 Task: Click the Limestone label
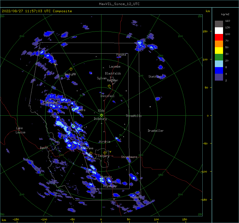pyautogui.click(x=50, y=102)
